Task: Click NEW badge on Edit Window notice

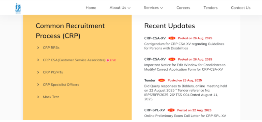Action: pyautogui.click(x=172, y=59)
